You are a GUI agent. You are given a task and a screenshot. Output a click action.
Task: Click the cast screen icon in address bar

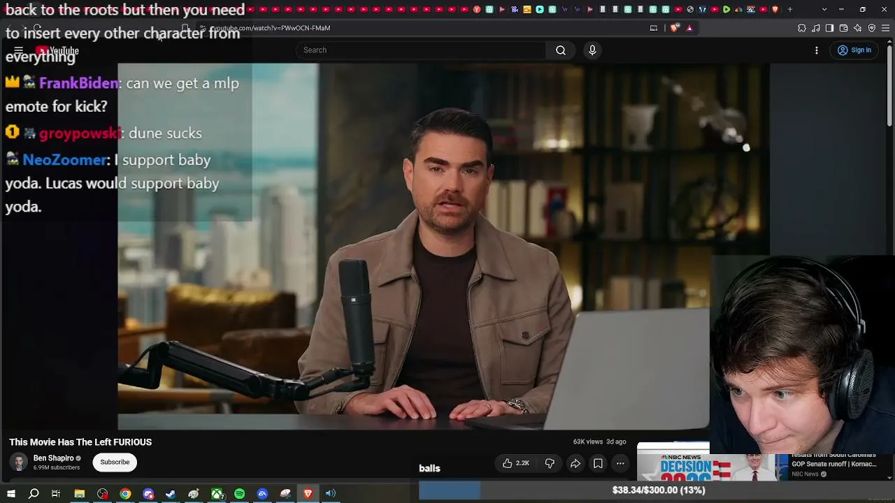(x=654, y=28)
